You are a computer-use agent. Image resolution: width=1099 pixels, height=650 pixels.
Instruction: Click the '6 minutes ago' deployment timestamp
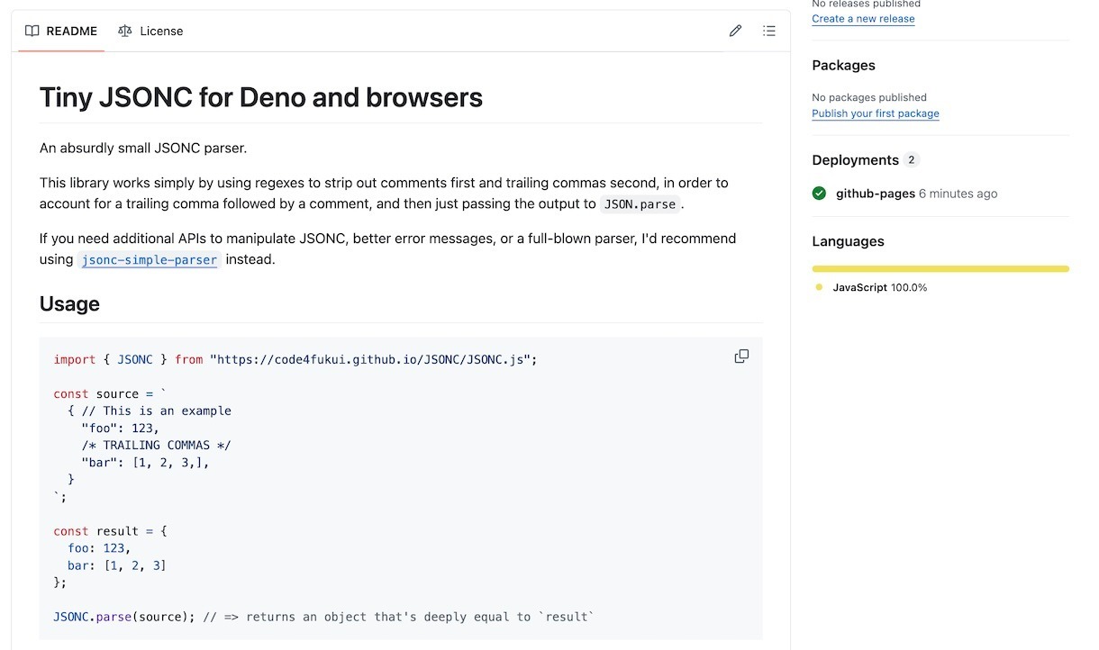pos(958,194)
